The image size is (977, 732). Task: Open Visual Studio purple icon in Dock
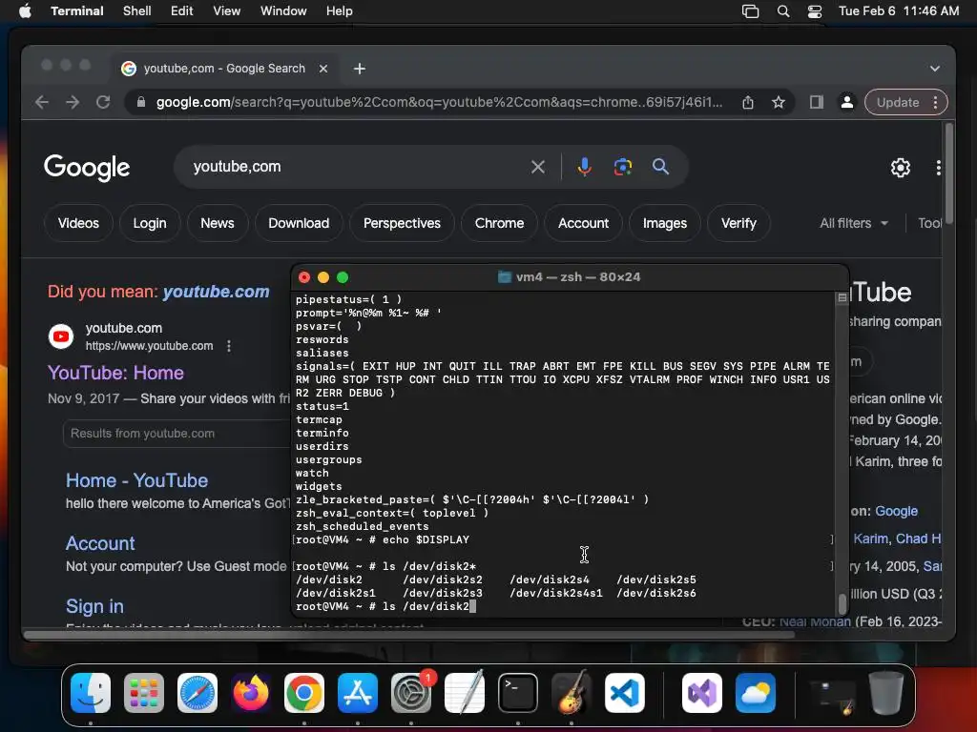702,693
